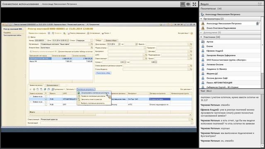Open the Статус dropdown
Image resolution: width=265 pixels, height=149 pixels.
[x=92, y=41]
